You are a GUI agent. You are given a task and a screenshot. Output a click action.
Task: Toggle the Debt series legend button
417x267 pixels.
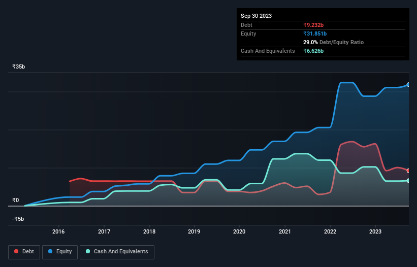point(24,252)
